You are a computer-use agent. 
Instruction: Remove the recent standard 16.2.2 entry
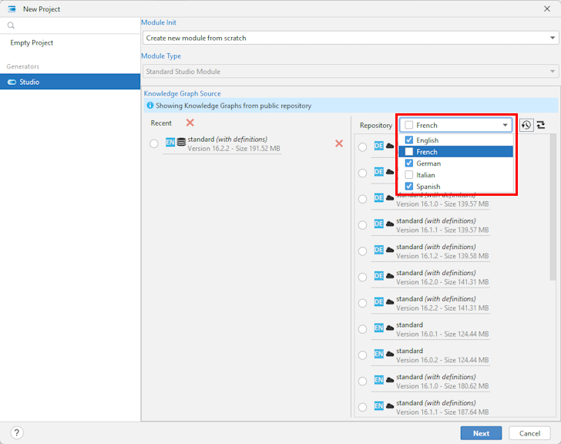click(338, 143)
